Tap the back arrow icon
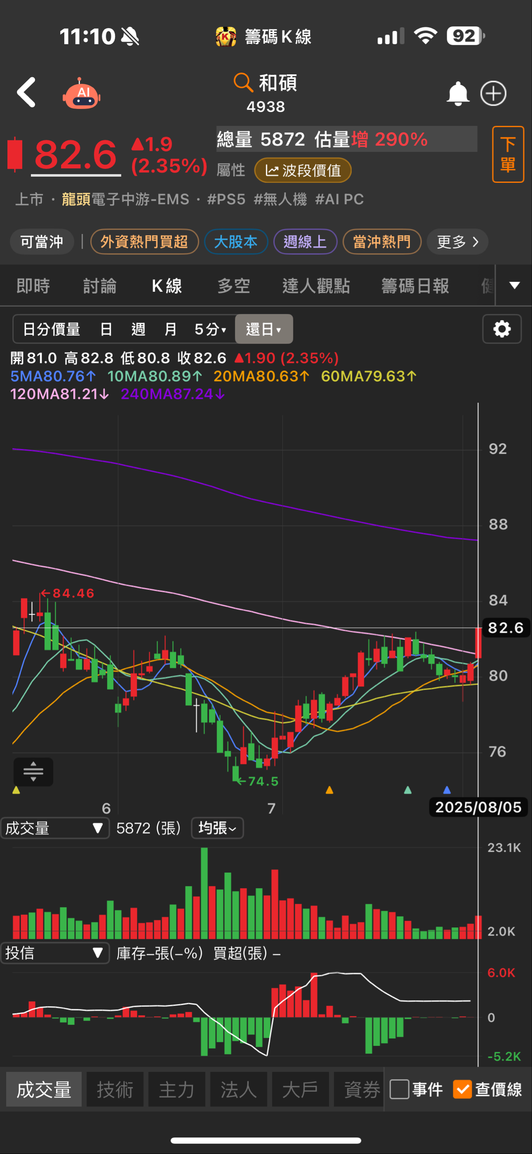 (26, 92)
